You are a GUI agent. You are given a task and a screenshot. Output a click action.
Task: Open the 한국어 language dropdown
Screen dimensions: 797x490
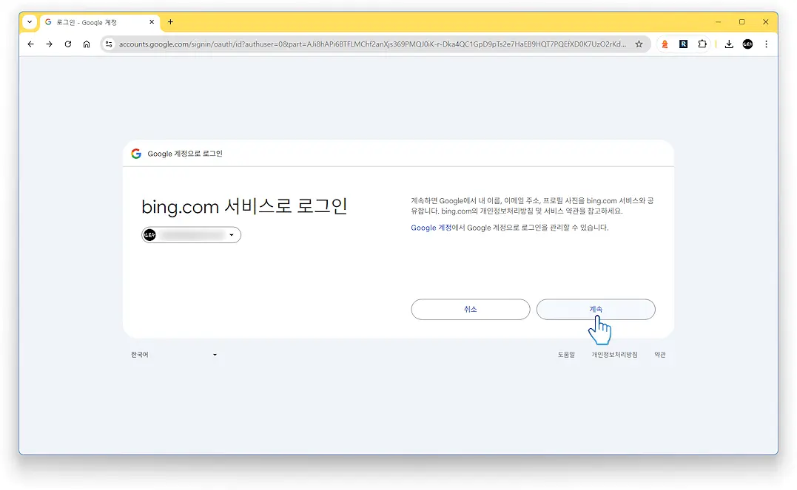(x=174, y=354)
